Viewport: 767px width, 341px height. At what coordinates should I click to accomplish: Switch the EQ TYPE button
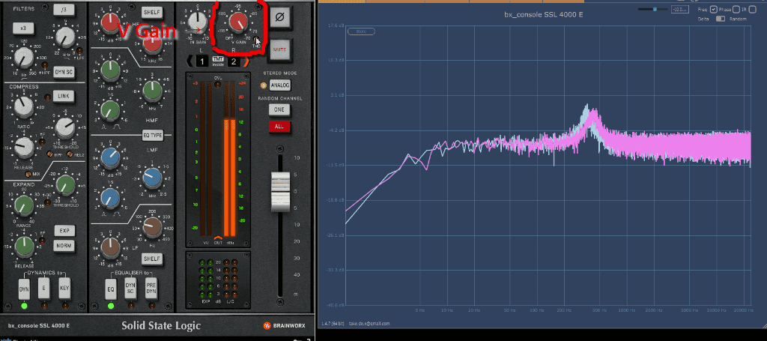coord(152,135)
